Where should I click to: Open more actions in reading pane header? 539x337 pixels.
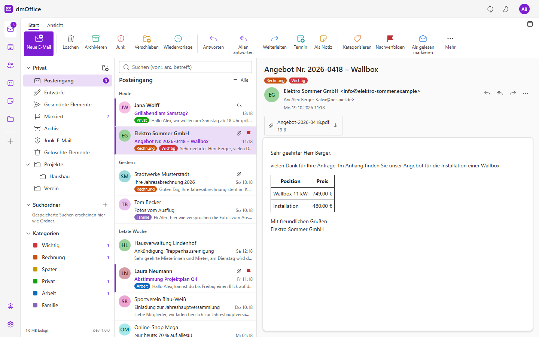pyautogui.click(x=526, y=93)
